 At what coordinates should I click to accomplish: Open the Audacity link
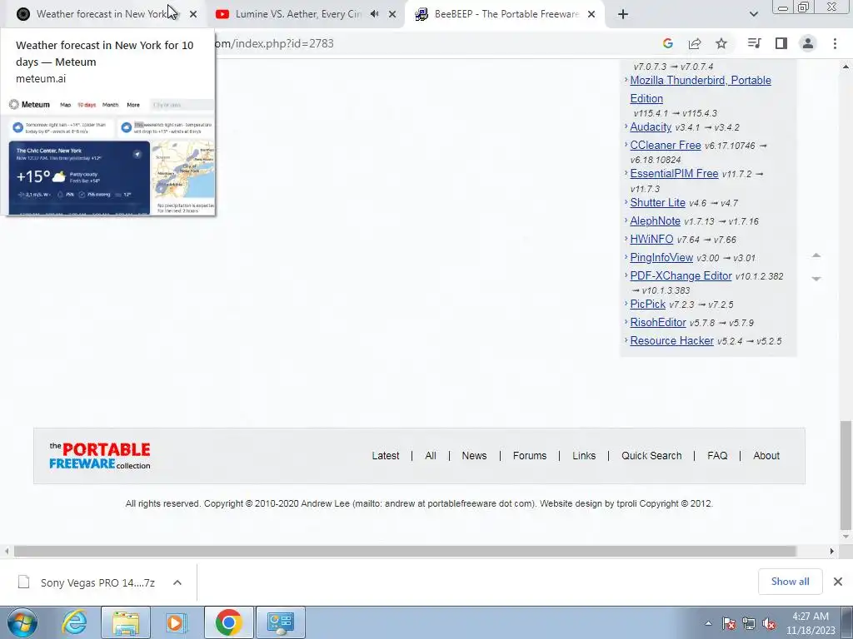click(x=651, y=126)
